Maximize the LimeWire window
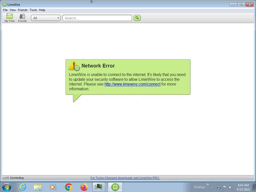Screen dimensions: 256x192 click(x=241, y=5)
